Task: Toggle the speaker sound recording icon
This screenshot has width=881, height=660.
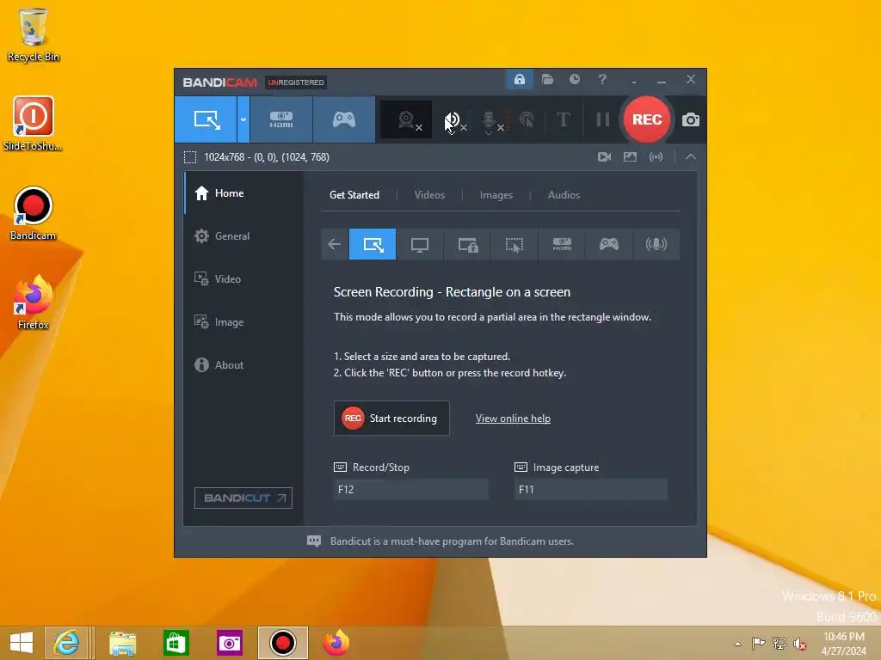Action: (x=453, y=120)
